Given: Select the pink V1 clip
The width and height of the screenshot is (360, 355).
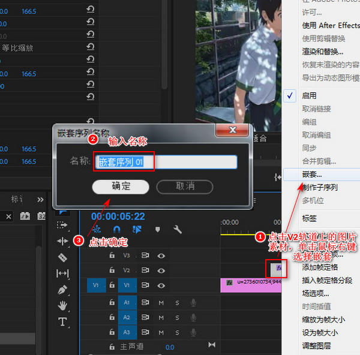Looking at the screenshot, I should click(x=251, y=285).
